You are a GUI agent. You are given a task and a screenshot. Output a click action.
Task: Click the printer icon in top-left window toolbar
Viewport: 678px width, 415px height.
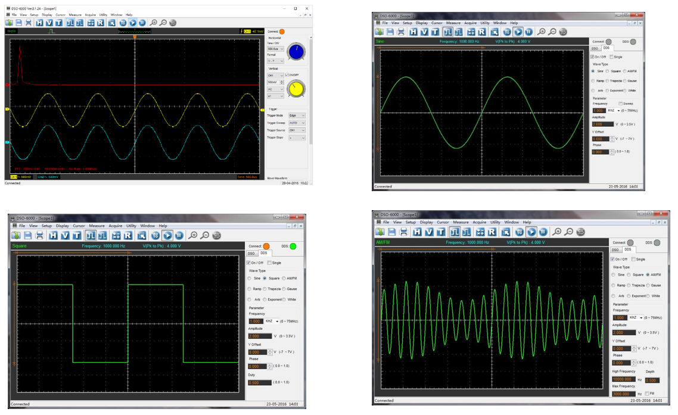(27, 23)
